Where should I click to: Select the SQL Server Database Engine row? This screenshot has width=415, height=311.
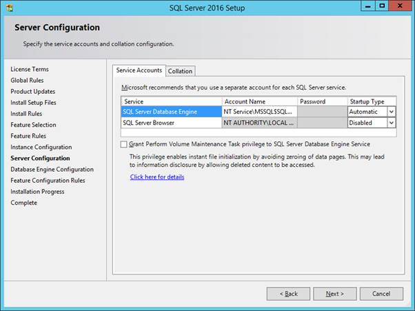pyautogui.click(x=172, y=112)
